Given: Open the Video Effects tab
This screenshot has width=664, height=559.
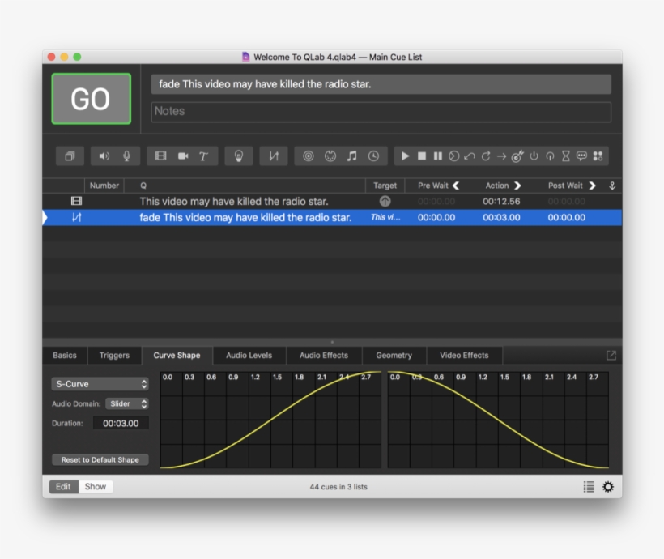Looking at the screenshot, I should 466,355.
